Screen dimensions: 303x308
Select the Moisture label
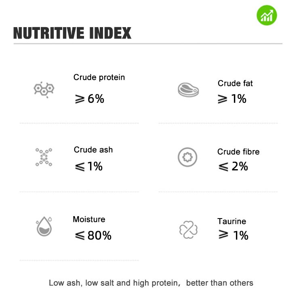(x=89, y=219)
